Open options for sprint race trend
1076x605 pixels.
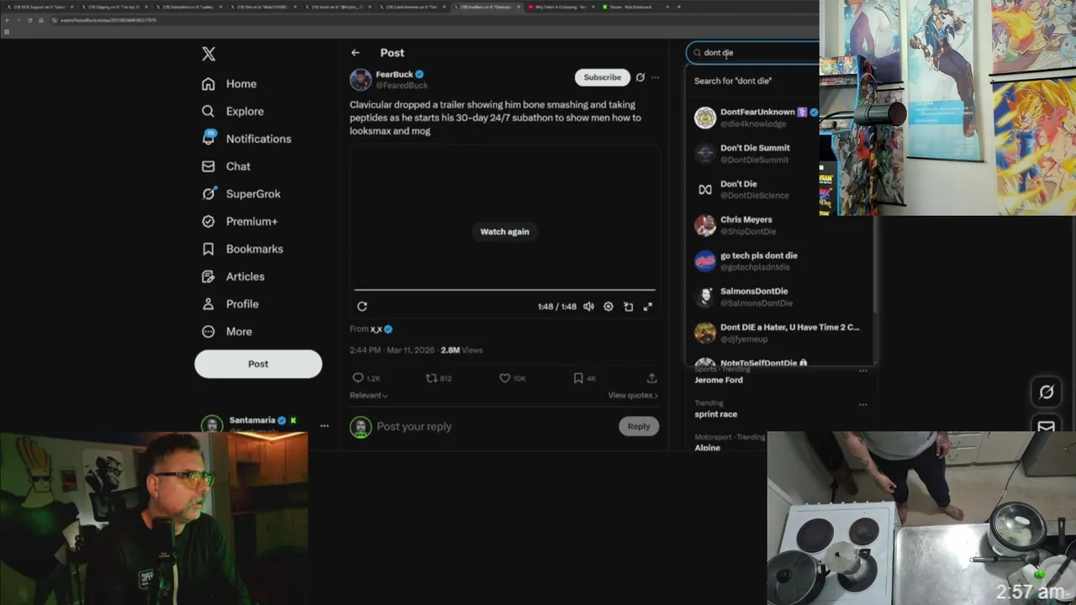(x=862, y=404)
